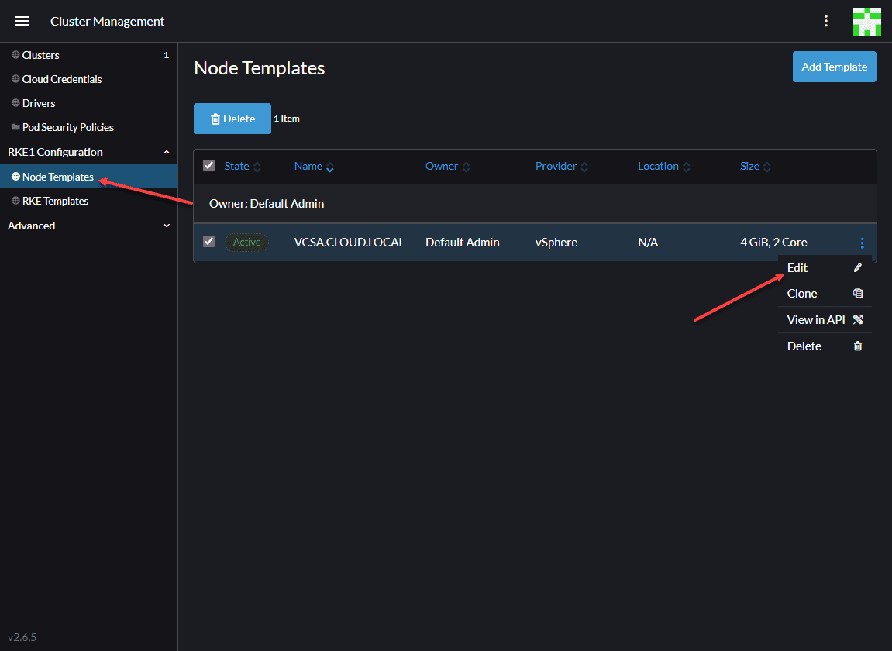892x651 pixels.
Task: Click the trash icon in context menu
Action: tap(858, 346)
